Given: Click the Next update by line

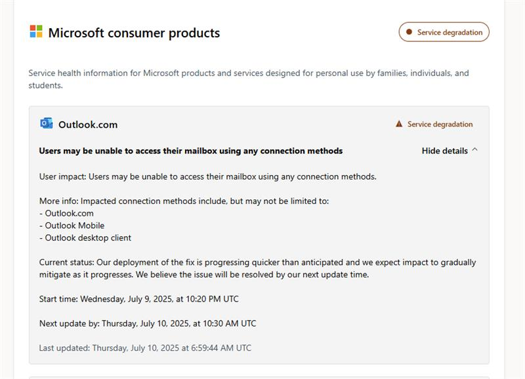Looking at the screenshot, I should click(x=147, y=323).
